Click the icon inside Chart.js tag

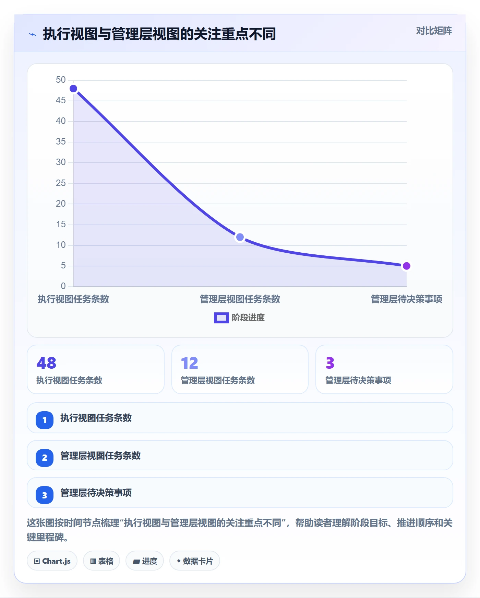tap(37, 561)
